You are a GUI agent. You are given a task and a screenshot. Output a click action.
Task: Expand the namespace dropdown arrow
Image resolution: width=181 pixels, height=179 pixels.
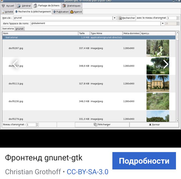click(x=163, y=23)
